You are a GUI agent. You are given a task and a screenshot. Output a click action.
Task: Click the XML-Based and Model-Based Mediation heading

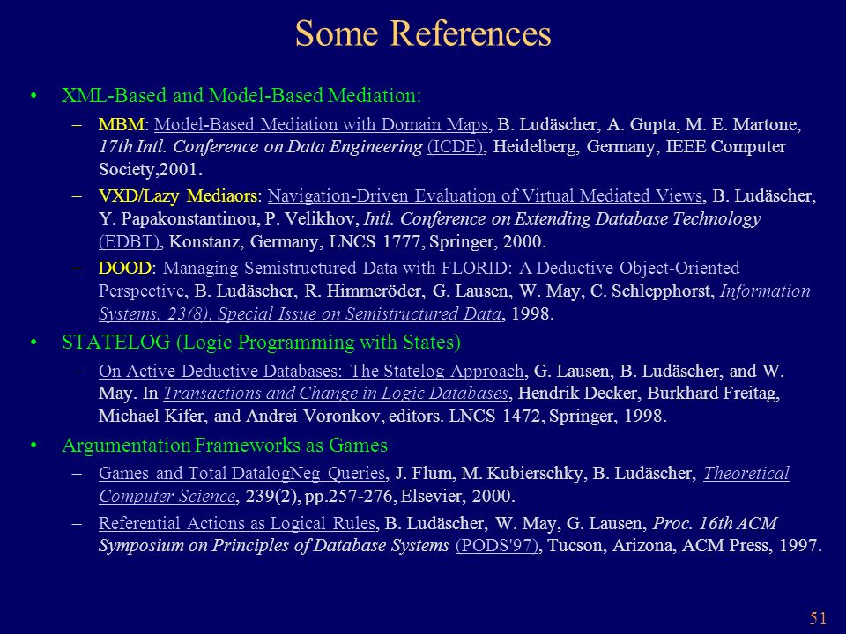tap(241, 95)
